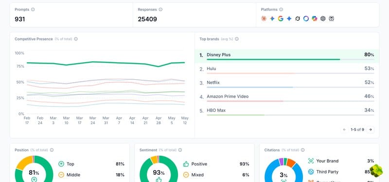Screen dimensions: 389x182
Task: Click the blue ring Meta AI icon
Action: (x=306, y=18)
